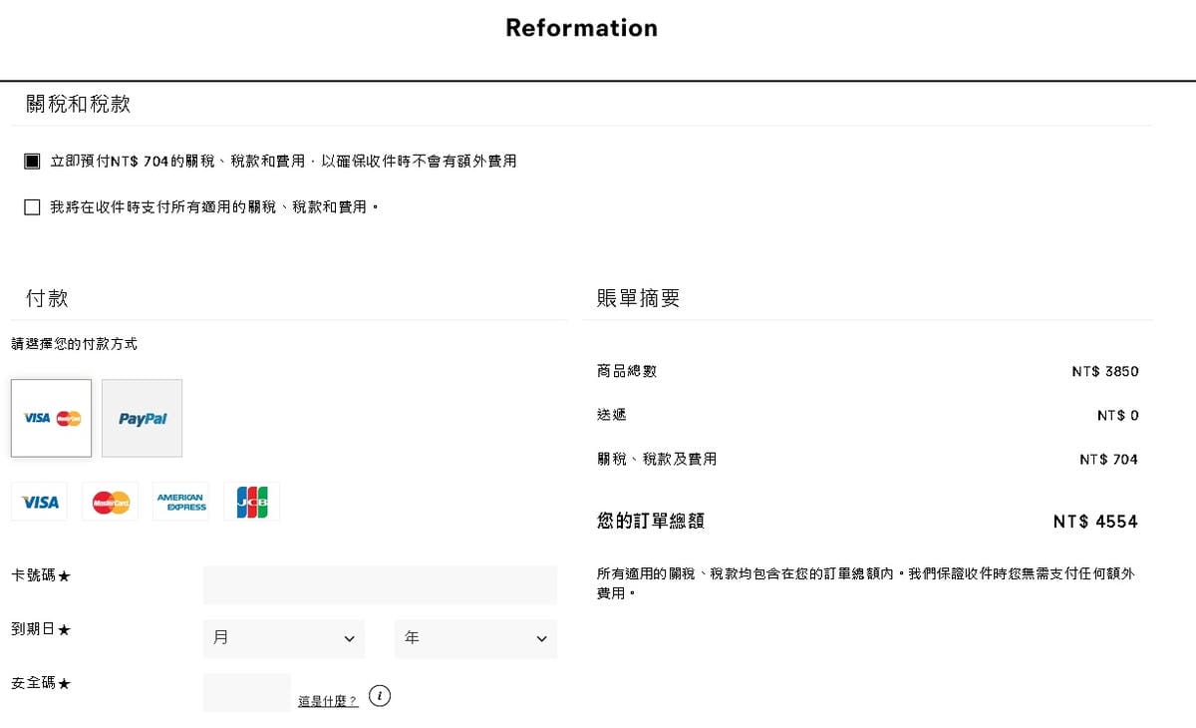Select the prepay NT$ 704 duties option
The height and width of the screenshot is (728, 1196).
tap(32, 161)
